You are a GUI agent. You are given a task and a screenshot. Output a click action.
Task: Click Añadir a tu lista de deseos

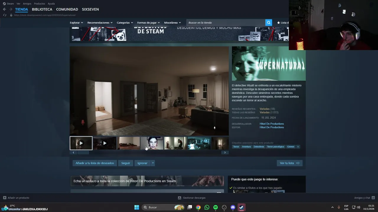click(95, 163)
